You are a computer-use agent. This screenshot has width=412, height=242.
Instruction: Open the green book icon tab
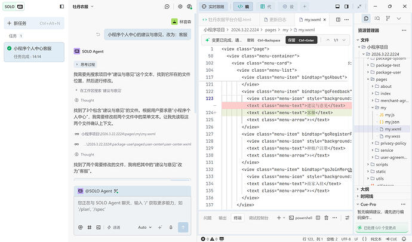point(265,7)
